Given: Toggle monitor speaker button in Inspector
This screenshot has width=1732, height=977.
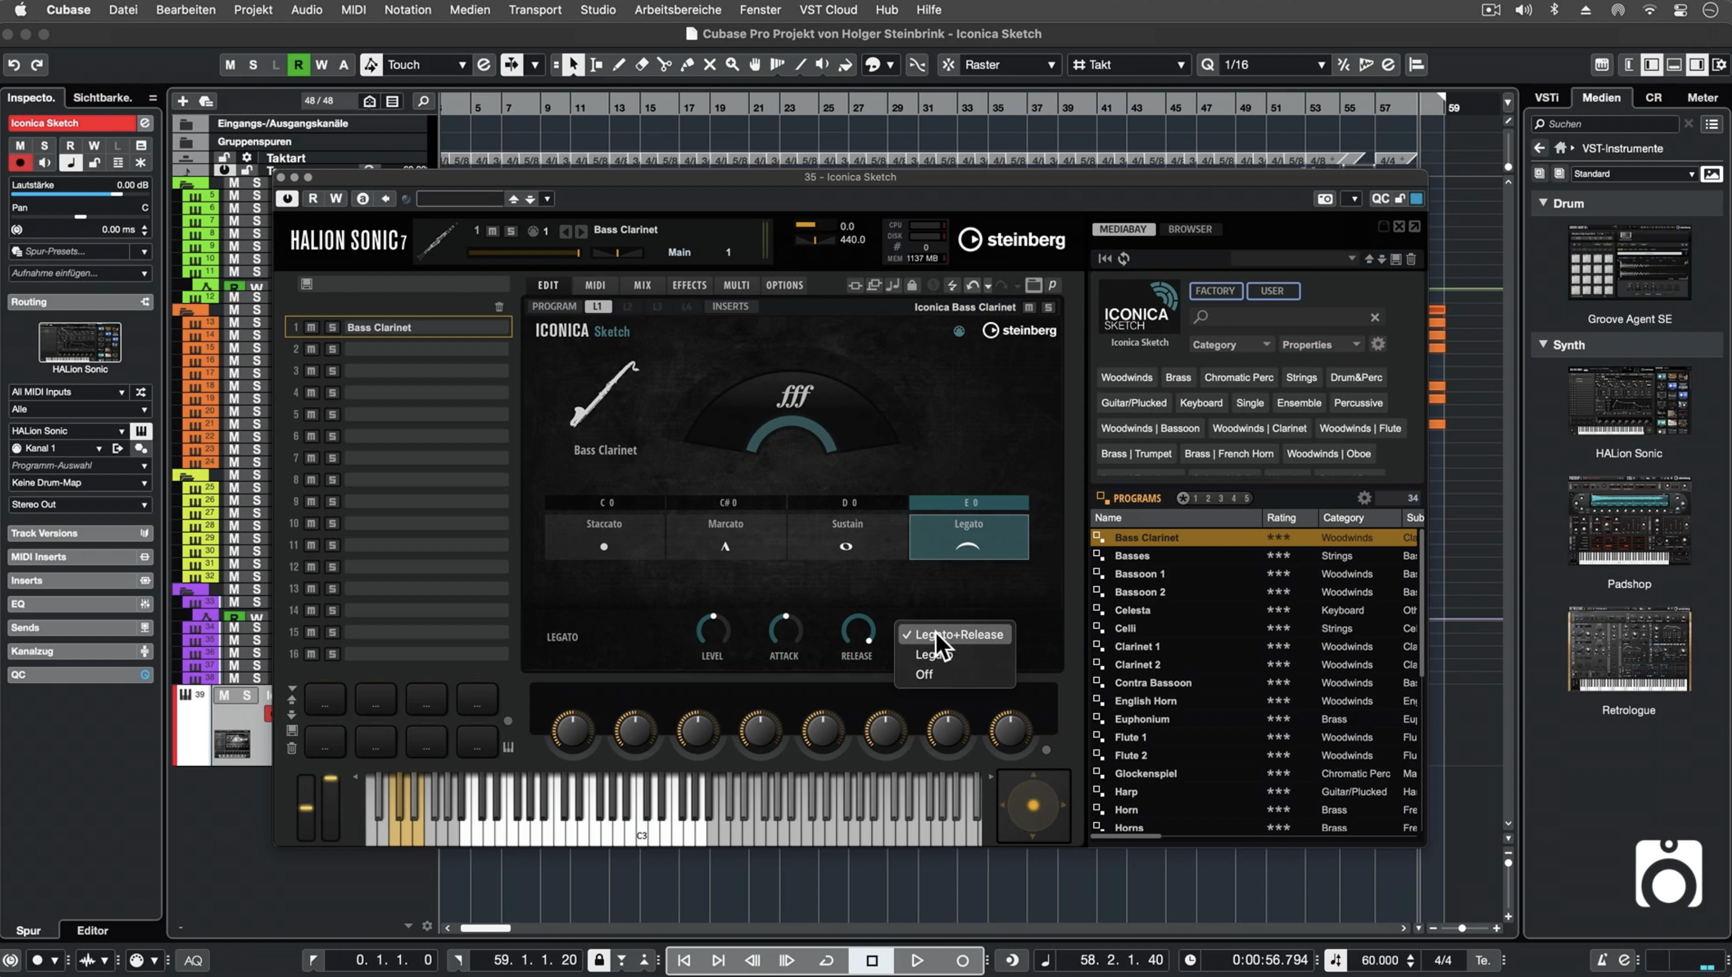Looking at the screenshot, I should (44, 163).
